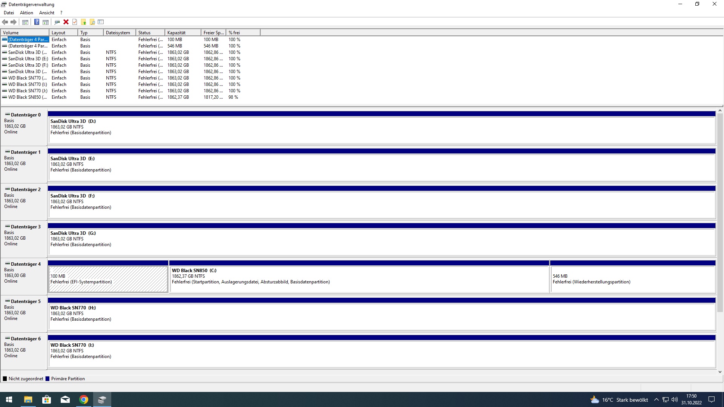Open the Aktion menu

pyautogui.click(x=26, y=12)
